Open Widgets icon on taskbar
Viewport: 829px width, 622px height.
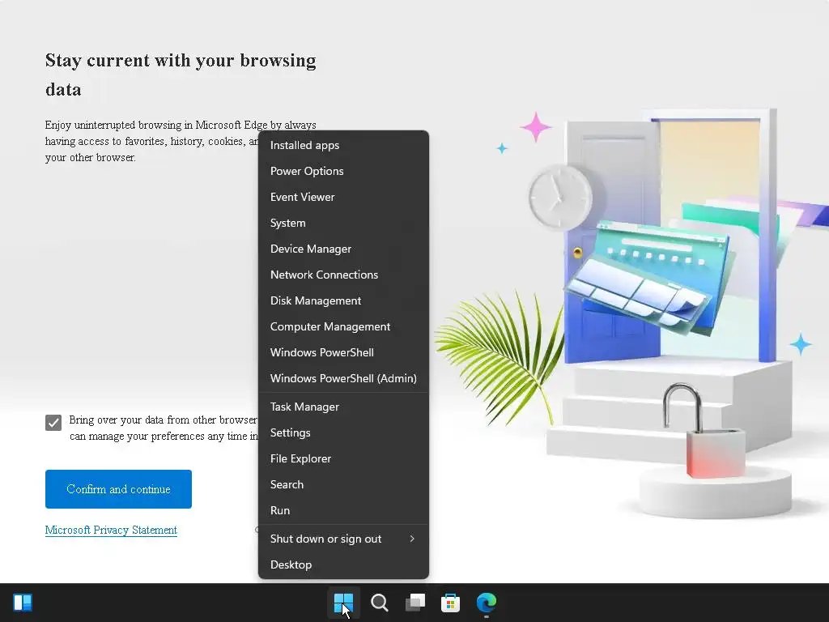click(x=23, y=602)
